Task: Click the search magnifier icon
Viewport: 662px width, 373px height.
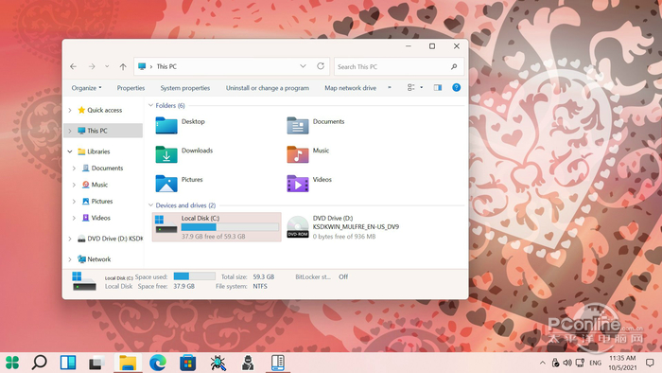Action: (454, 67)
